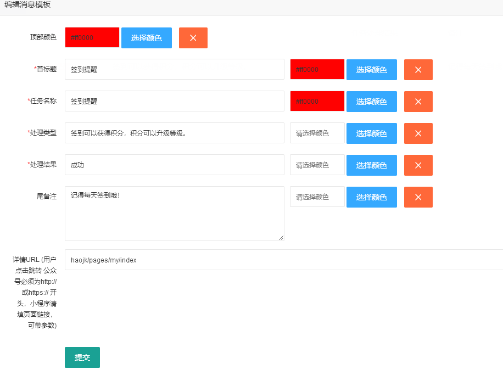Image resolution: width=503 pixels, height=369 pixels.
Task: Focus the 首标题 text input
Action: [175, 70]
